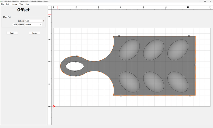Open the Help menu

(x=27, y=4)
